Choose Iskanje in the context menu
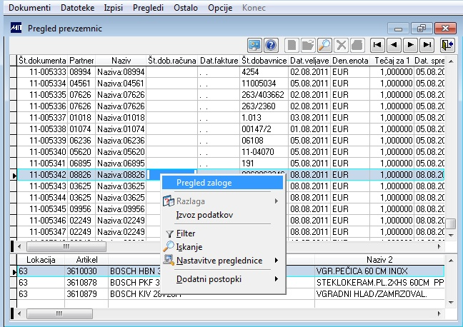 pos(189,246)
